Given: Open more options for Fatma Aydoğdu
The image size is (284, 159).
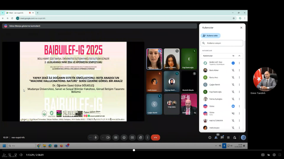Looking at the screenshot, I should pos(239,99).
